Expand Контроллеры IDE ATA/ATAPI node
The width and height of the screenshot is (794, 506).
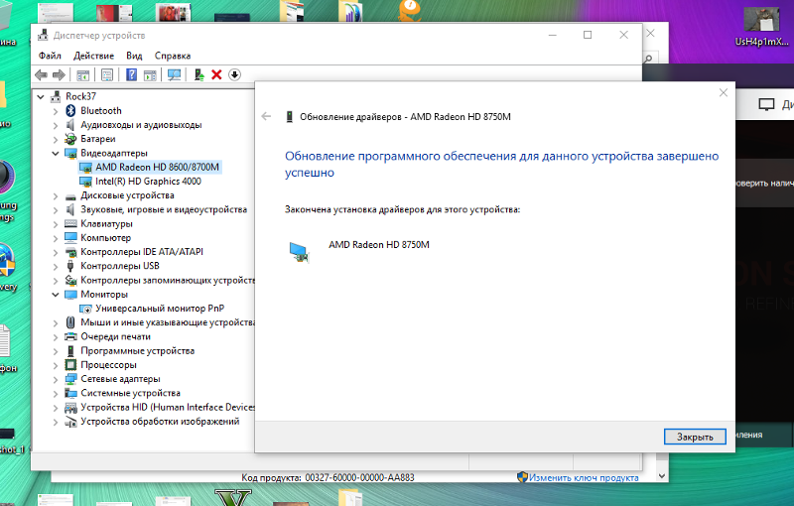56,252
